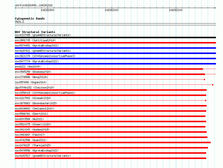
Task: Open the DGV Structural Variants track title
Action: click(x=35, y=32)
